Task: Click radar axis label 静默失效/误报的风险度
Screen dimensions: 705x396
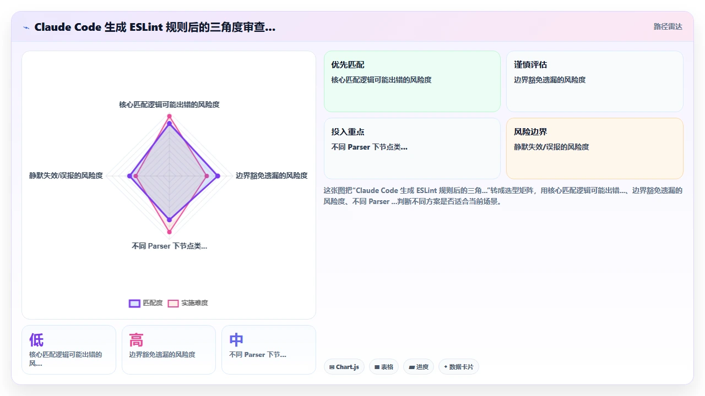Action: tap(66, 175)
